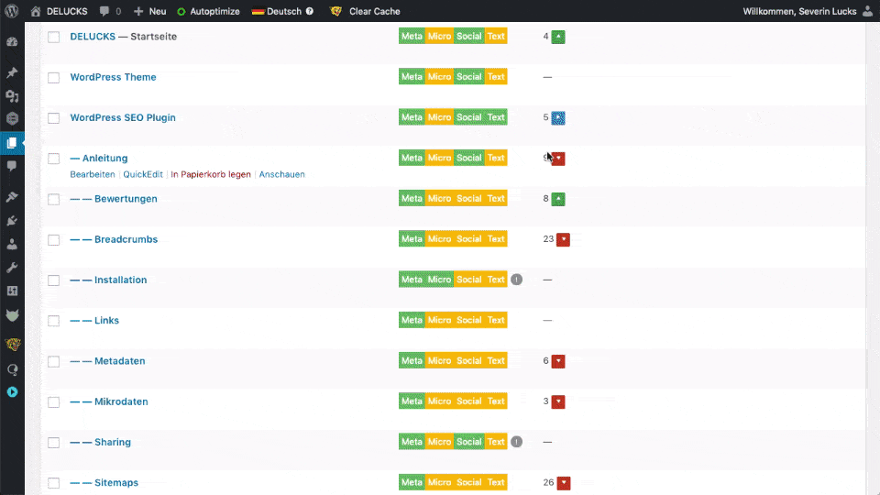Check the Installation row checkbox
The height and width of the screenshot is (495, 880).
(x=53, y=280)
